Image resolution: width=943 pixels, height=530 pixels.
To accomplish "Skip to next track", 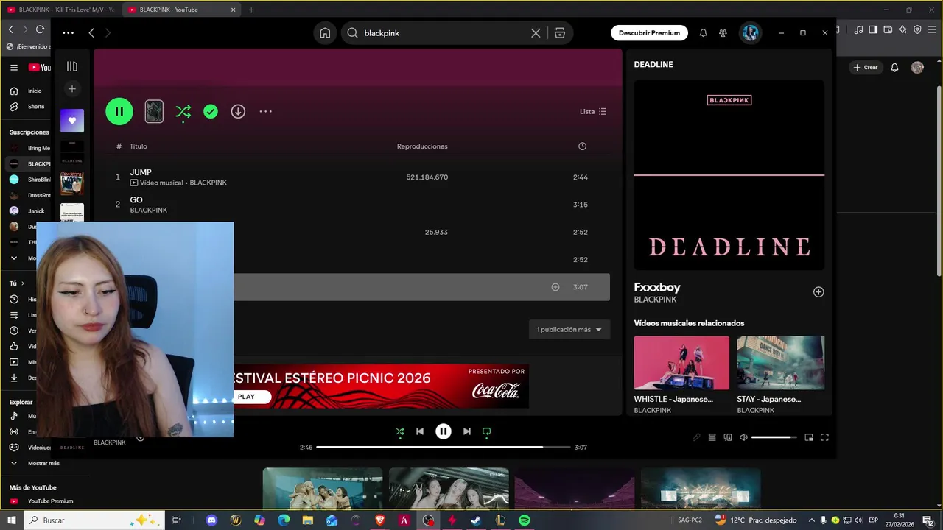I will pyautogui.click(x=466, y=431).
